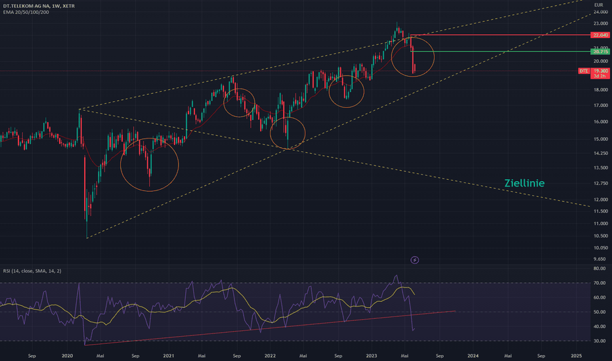Image resolution: width=612 pixels, height=361 pixels.
Task: Click the 40.00 RSI scale value
Action: pos(600,327)
